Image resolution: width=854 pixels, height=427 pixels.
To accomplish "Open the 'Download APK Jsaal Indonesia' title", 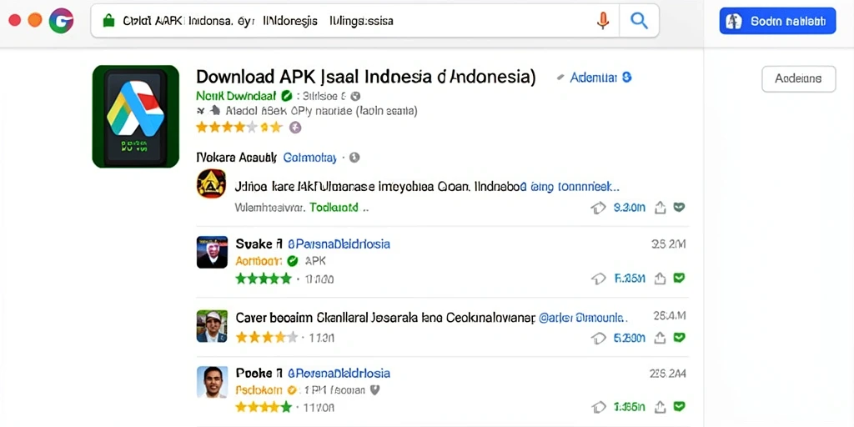I will click(365, 77).
